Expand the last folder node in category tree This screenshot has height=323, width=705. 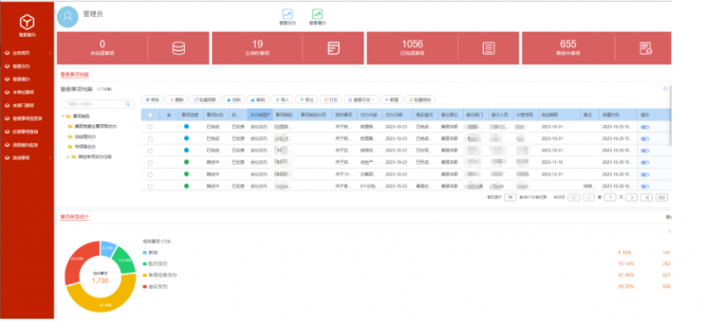69,157
